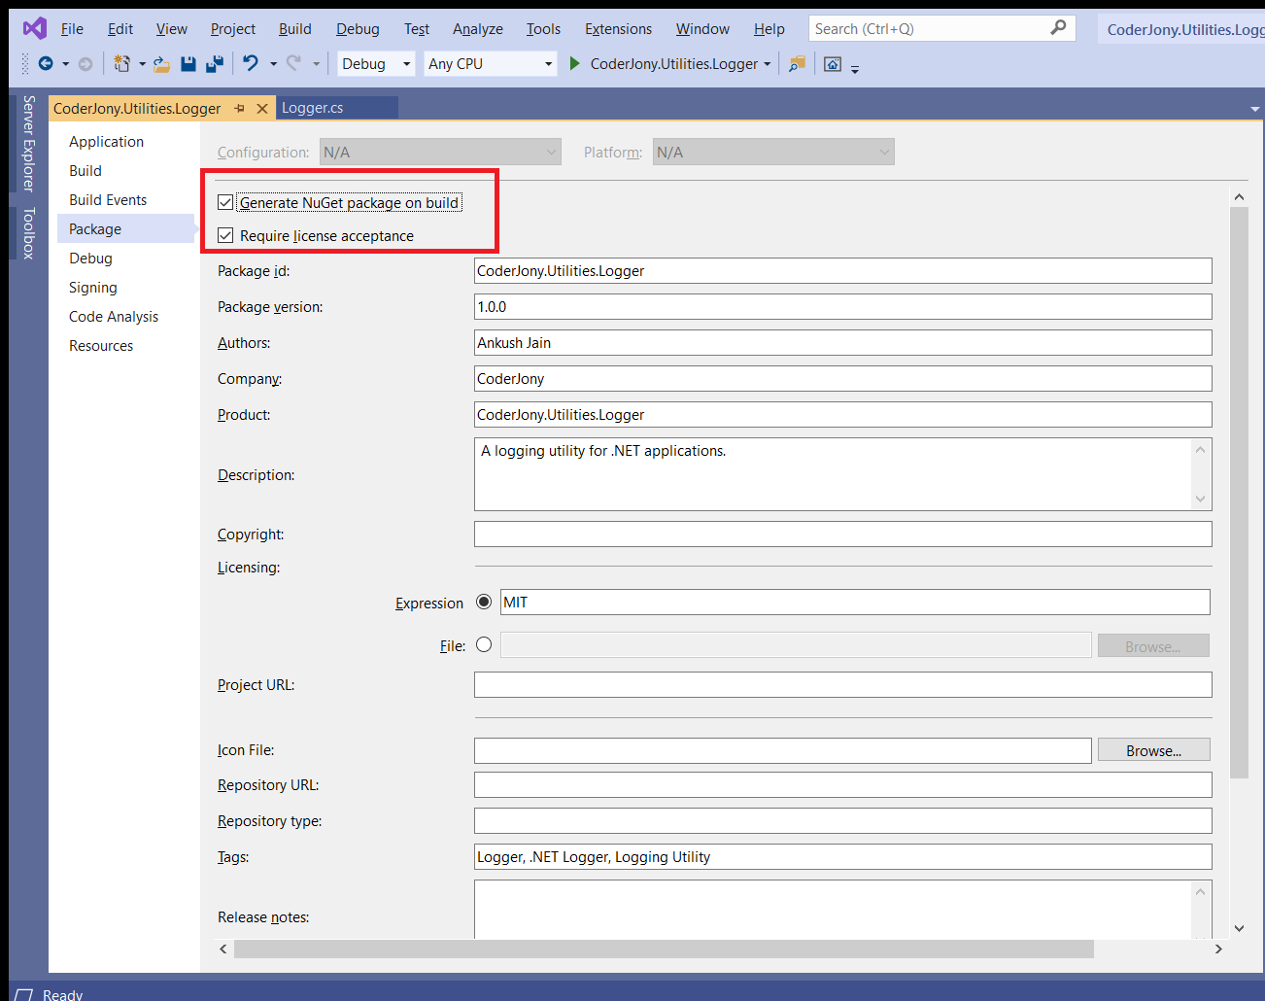Open New Project dropdown arrow

click(142, 64)
